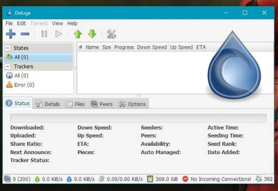Click the Add Torrent plus icon
The image size is (278, 191).
click(11, 34)
